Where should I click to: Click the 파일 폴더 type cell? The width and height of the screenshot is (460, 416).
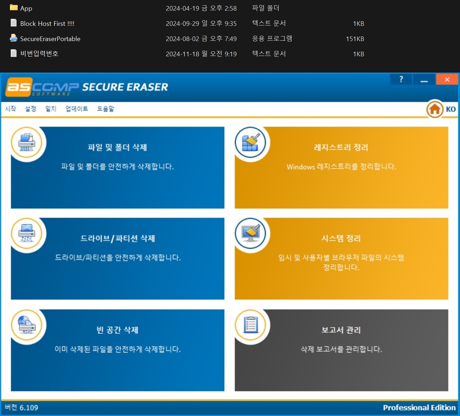tap(266, 8)
